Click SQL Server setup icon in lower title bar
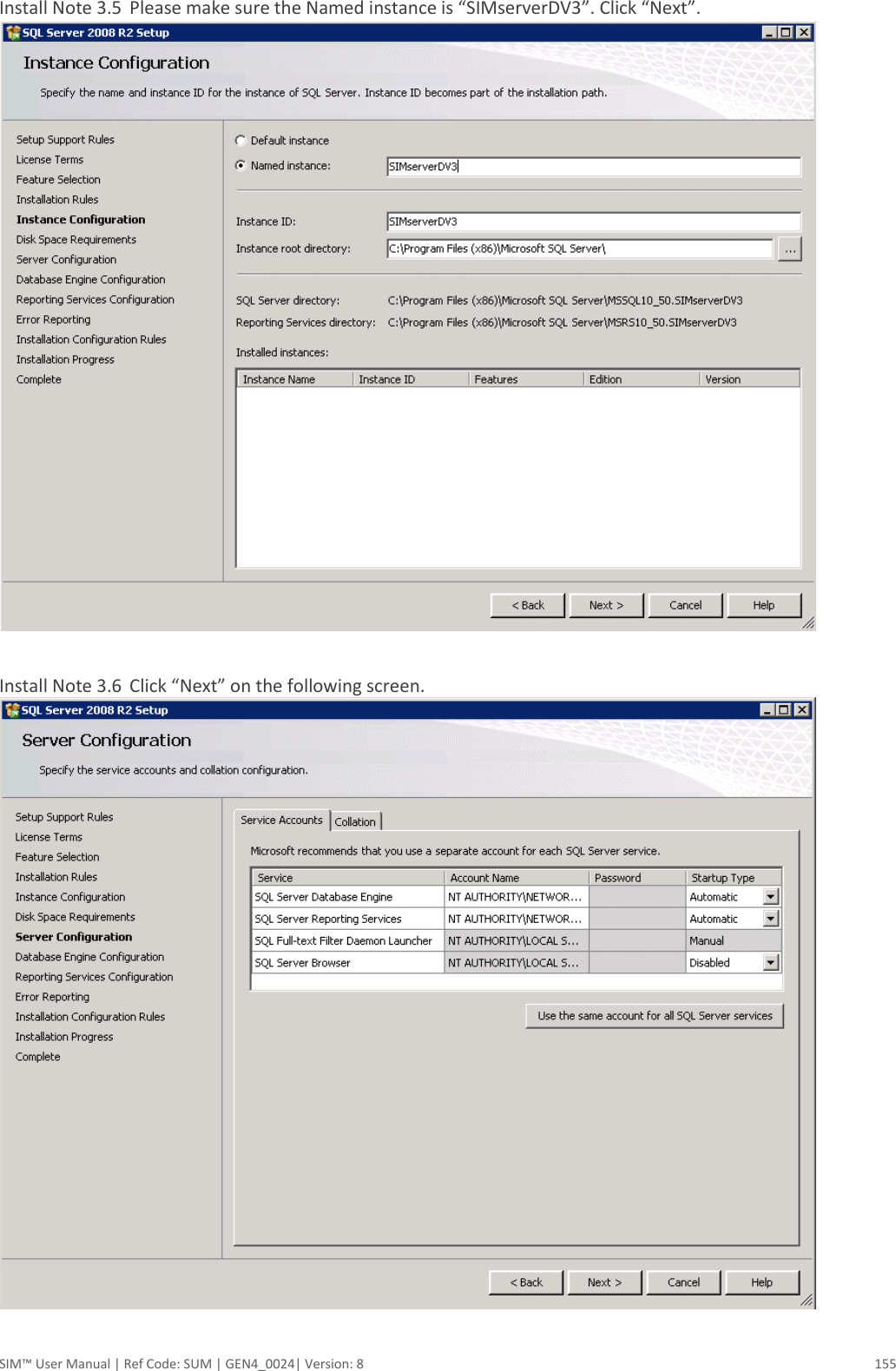The width and height of the screenshot is (896, 1371). point(11,710)
